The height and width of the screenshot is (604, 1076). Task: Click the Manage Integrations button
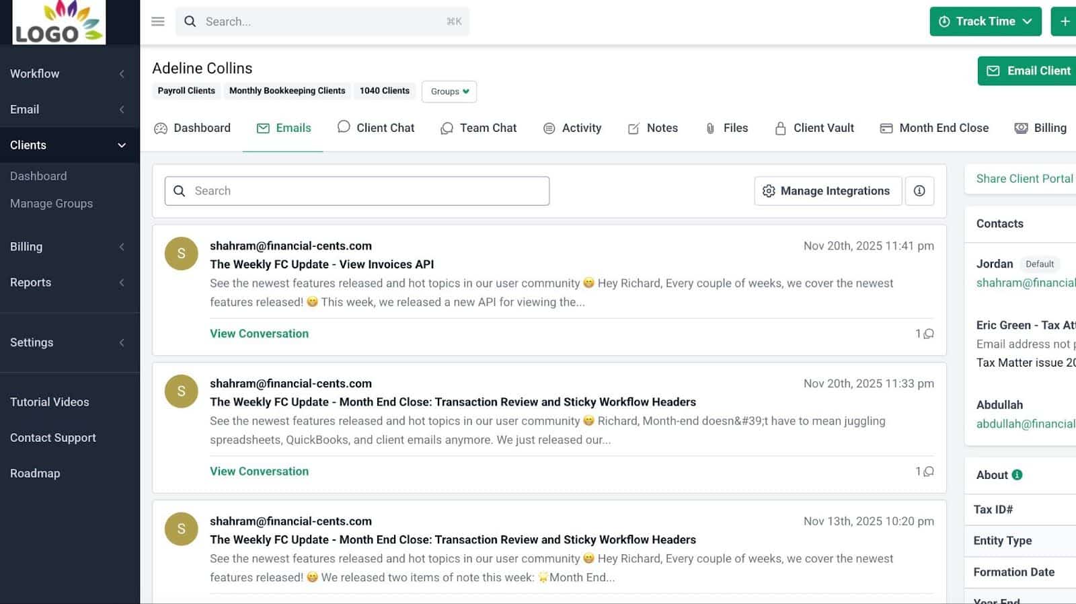[x=828, y=191]
